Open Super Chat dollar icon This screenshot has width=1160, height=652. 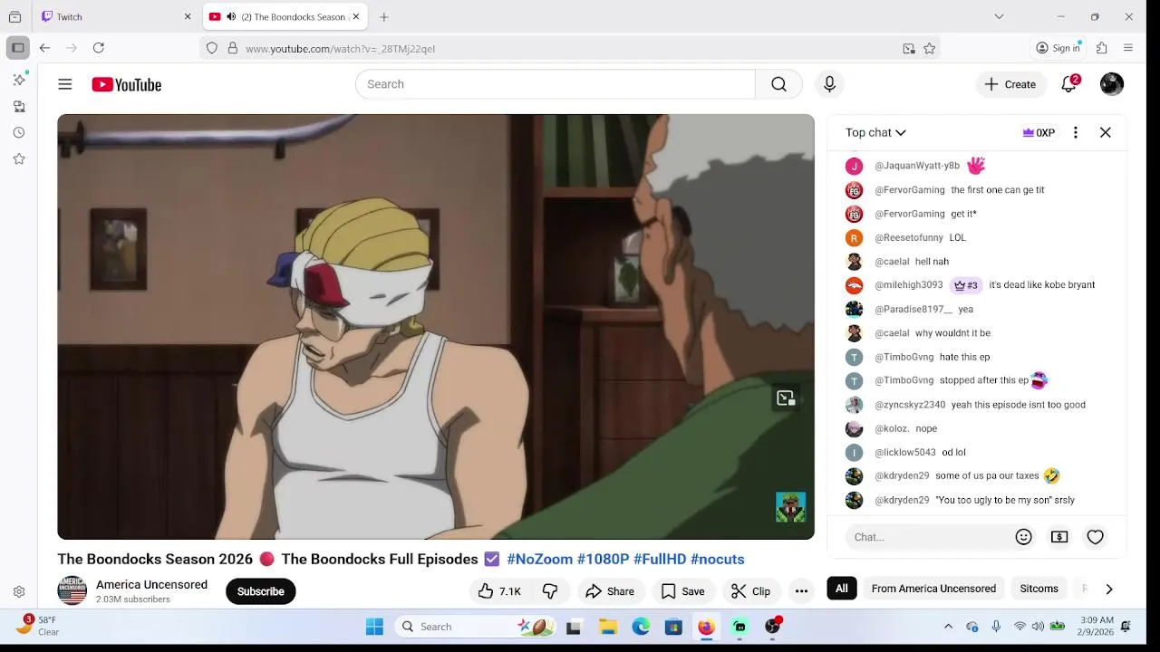1059,537
